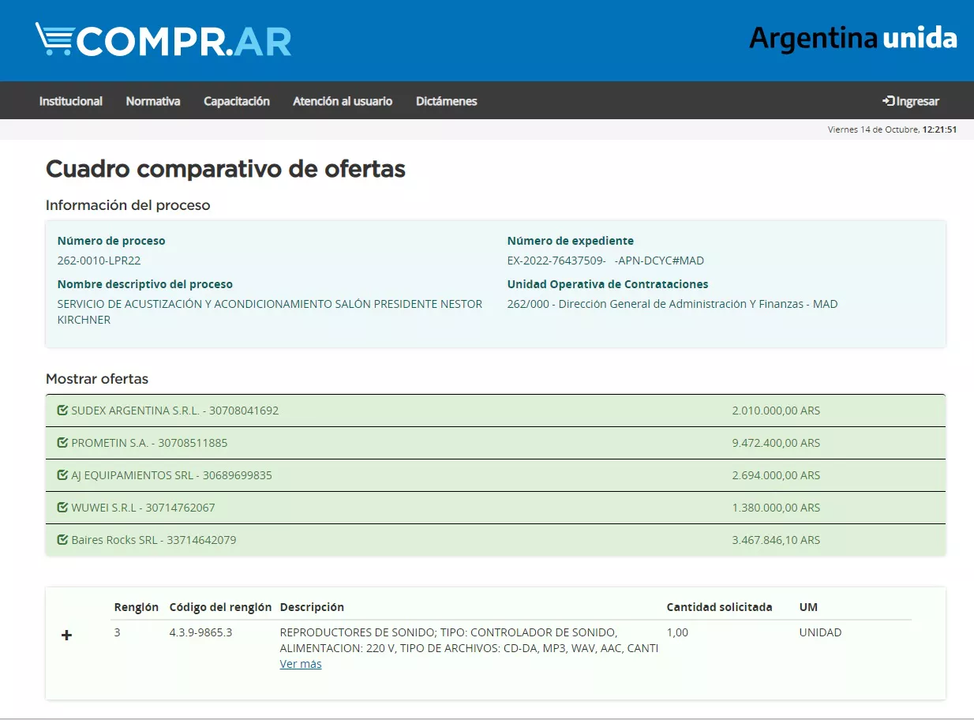This screenshot has width=974, height=720.
Task: Click the Ver más link
Action: (x=301, y=664)
